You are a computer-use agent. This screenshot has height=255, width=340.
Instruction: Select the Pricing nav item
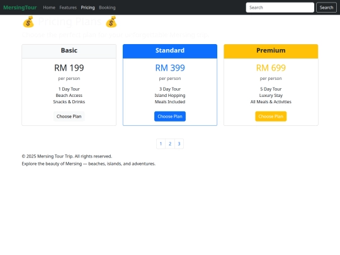pos(88,8)
